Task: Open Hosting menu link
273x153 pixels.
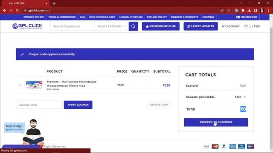Action: (208, 17)
